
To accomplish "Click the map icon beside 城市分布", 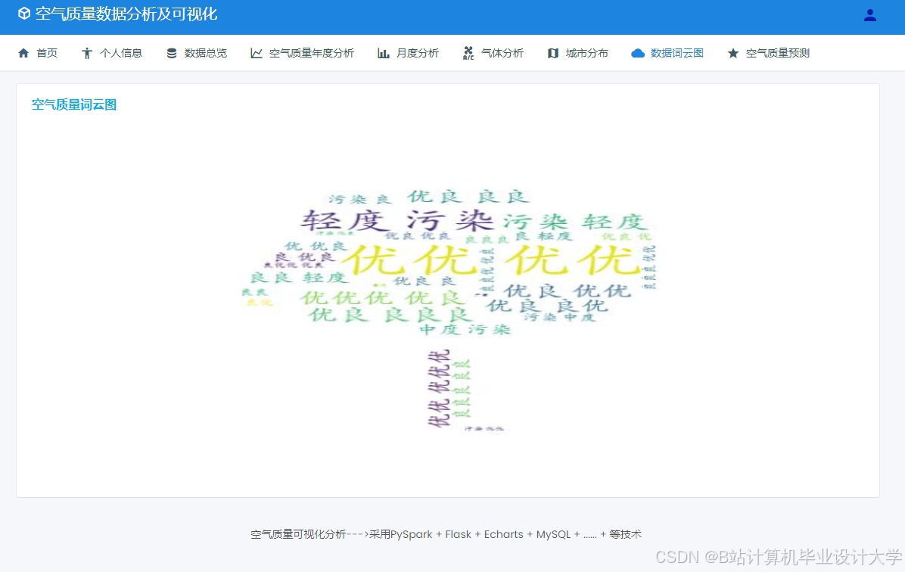I will click(552, 53).
